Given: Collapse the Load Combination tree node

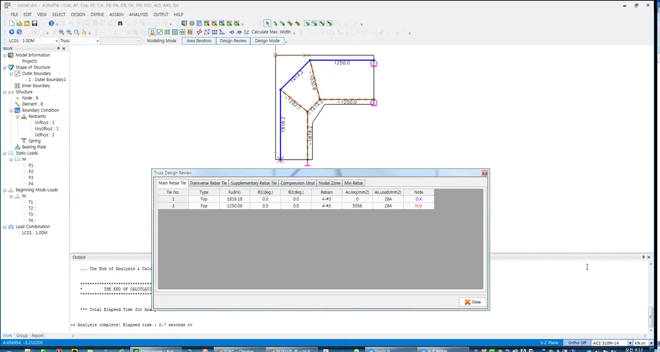Looking at the screenshot, I should tap(5, 227).
